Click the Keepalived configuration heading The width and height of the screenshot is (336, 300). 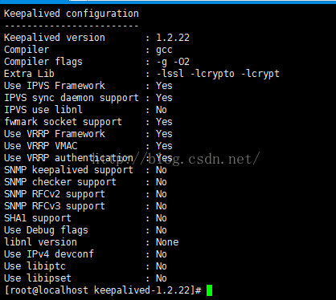coord(72,14)
